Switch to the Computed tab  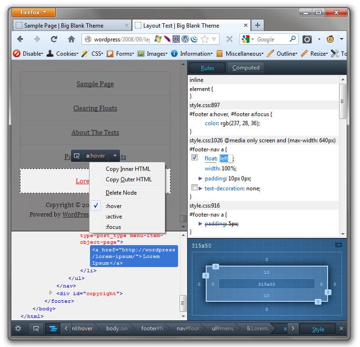coord(246,68)
